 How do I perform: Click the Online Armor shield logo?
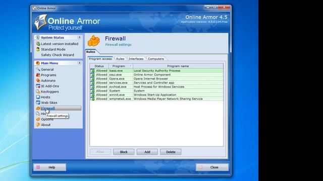coord(40,22)
